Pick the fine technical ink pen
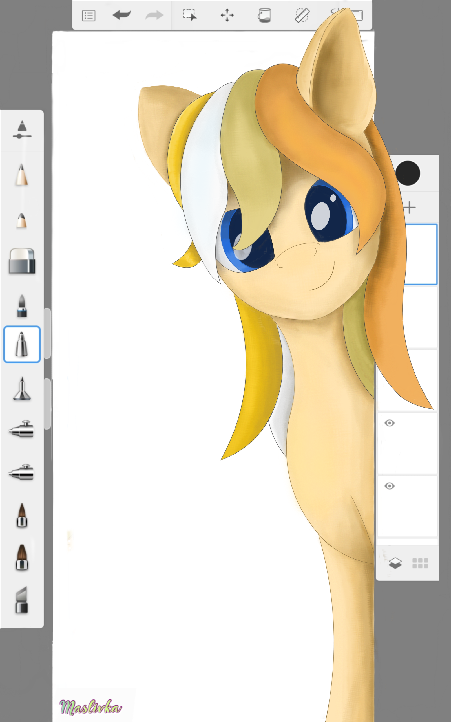The height and width of the screenshot is (722, 451). [22, 388]
